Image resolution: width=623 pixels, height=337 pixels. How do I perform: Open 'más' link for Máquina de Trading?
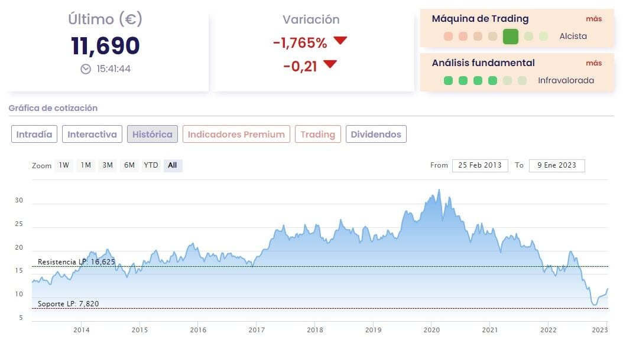tap(593, 19)
